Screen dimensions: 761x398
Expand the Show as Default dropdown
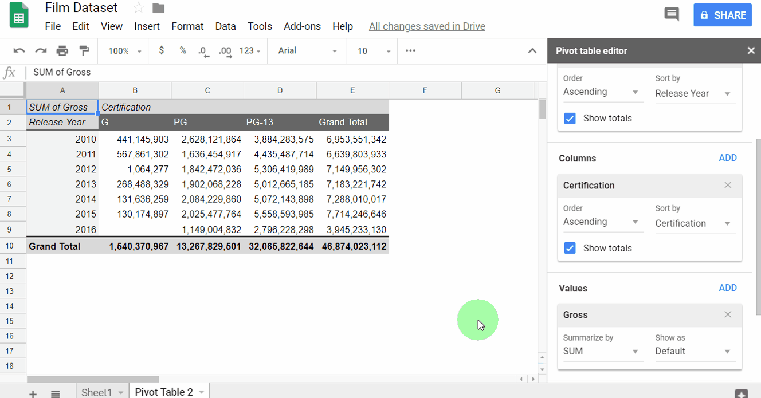695,351
